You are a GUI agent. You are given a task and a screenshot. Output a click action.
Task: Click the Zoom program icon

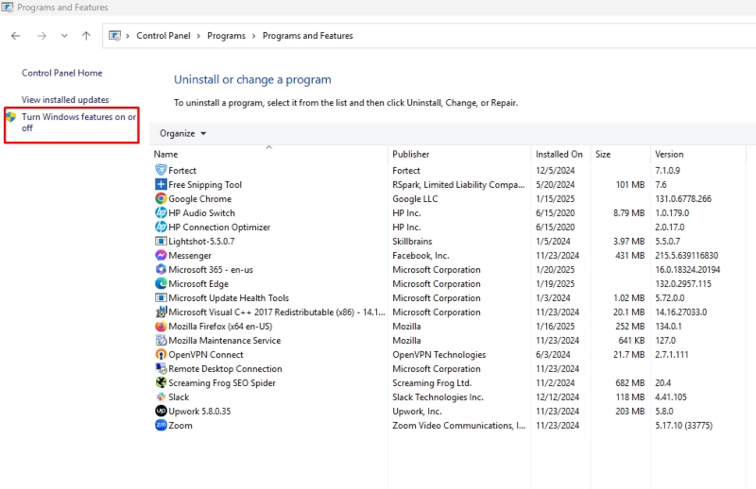tap(161, 426)
